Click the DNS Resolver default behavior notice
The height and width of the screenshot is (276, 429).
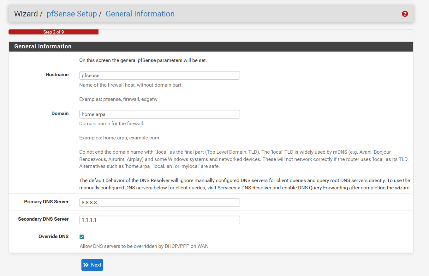coord(244,184)
